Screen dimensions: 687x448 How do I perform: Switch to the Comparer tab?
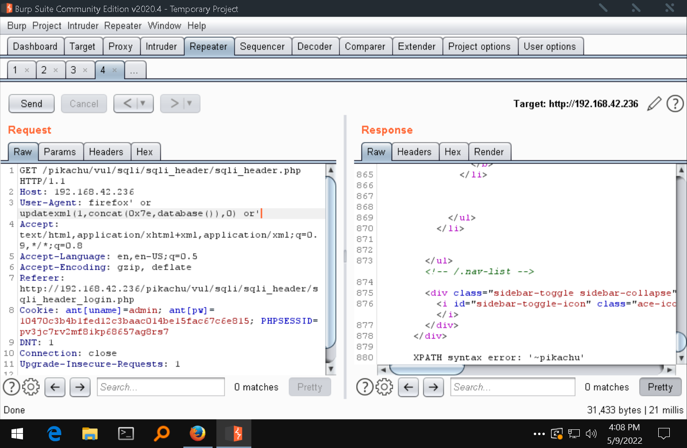click(365, 46)
